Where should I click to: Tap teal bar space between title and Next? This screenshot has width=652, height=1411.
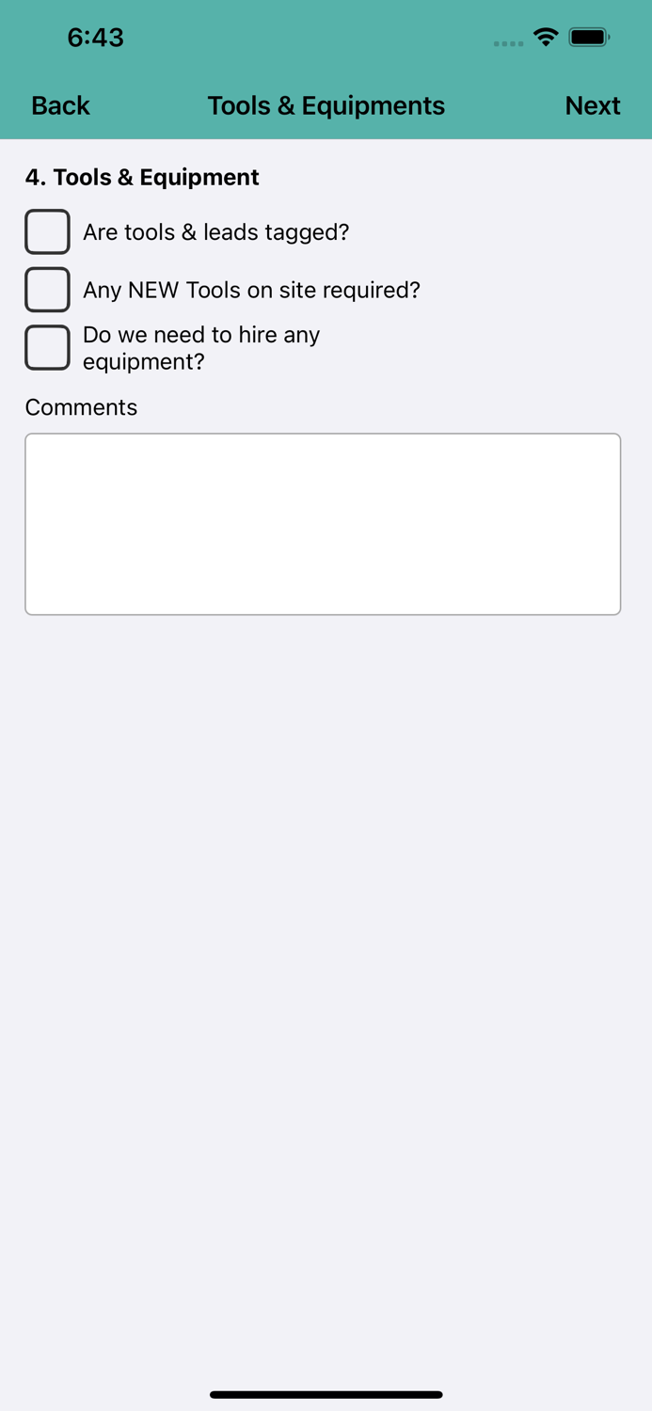coord(505,105)
